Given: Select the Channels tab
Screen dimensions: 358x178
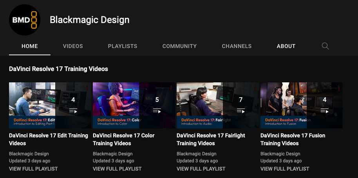Looking at the screenshot, I should tap(237, 46).
